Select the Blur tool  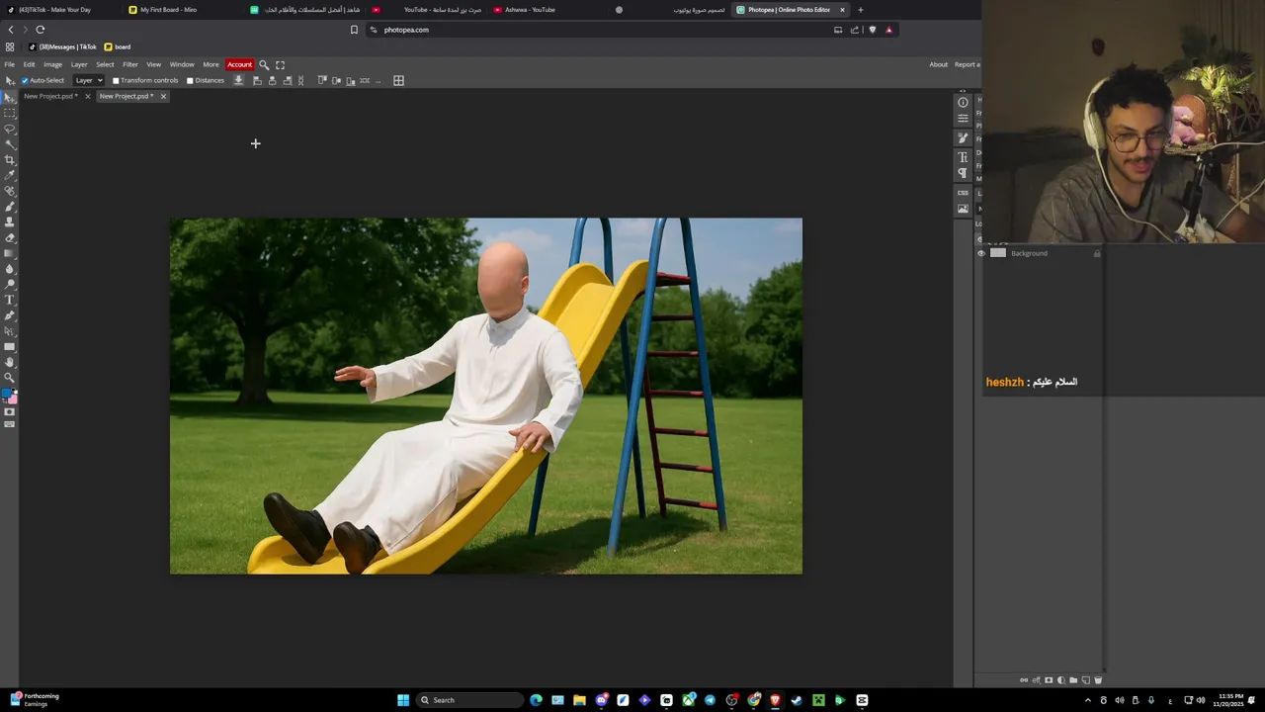[10, 269]
